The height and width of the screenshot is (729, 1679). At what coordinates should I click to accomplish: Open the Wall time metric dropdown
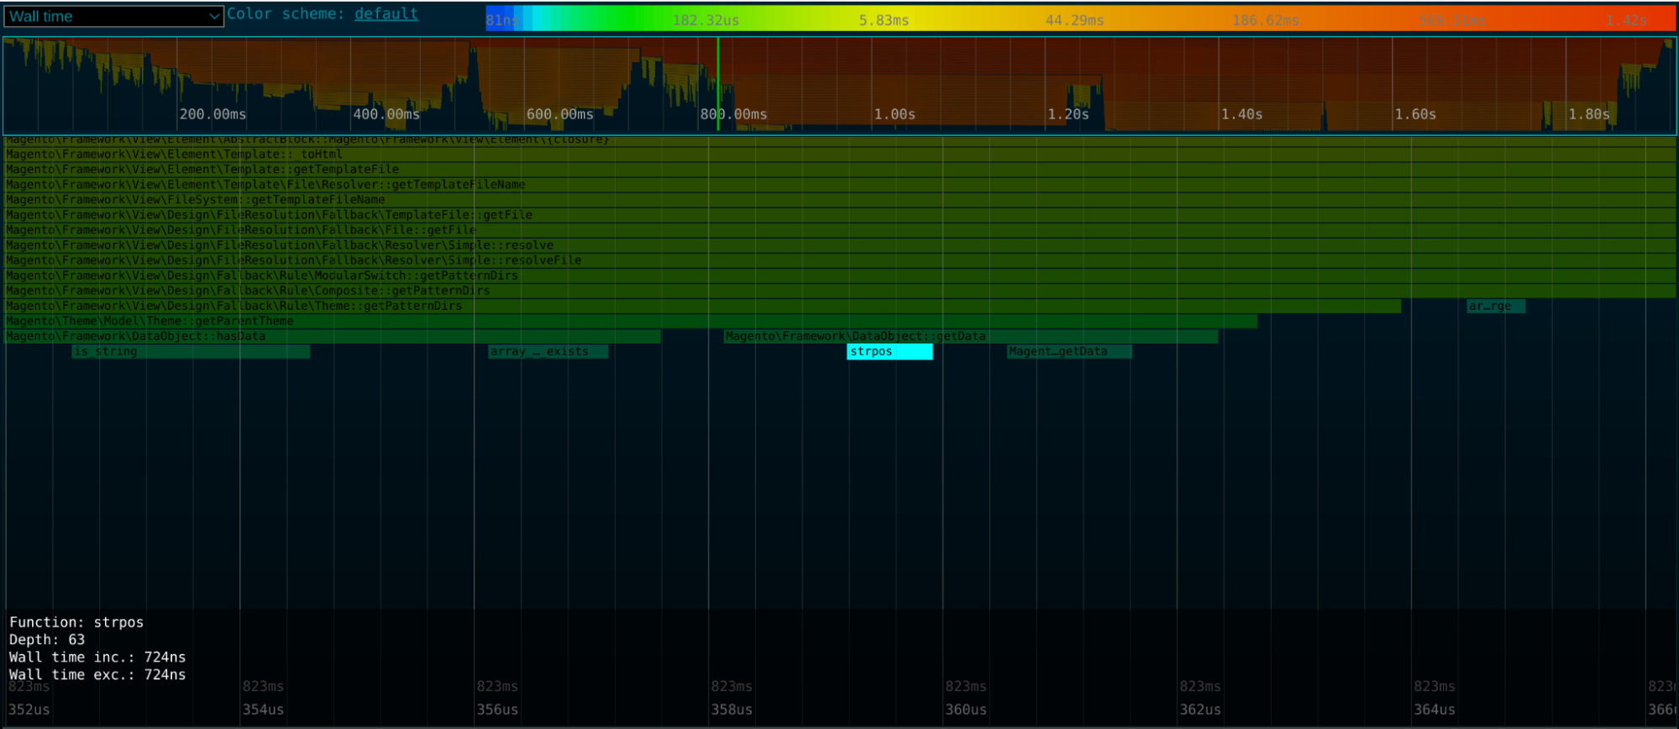click(113, 16)
